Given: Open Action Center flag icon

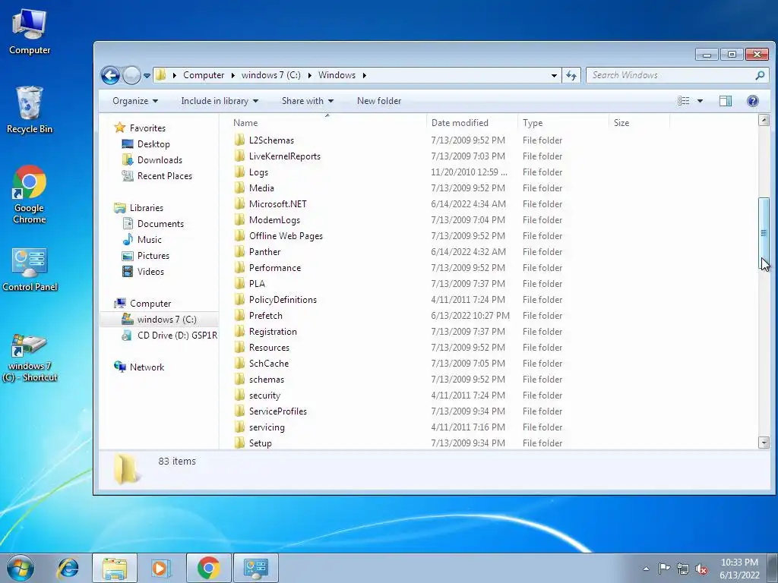Looking at the screenshot, I should pyautogui.click(x=664, y=569).
